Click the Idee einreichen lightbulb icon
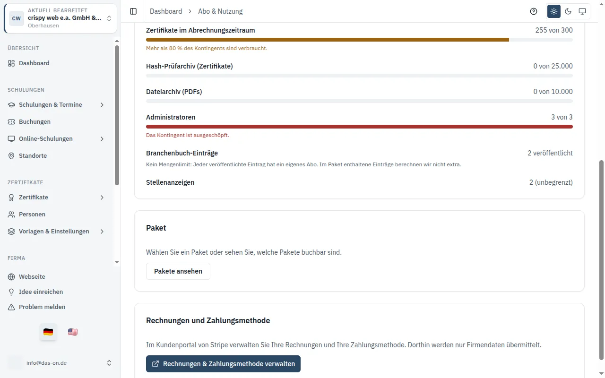 [11, 292]
